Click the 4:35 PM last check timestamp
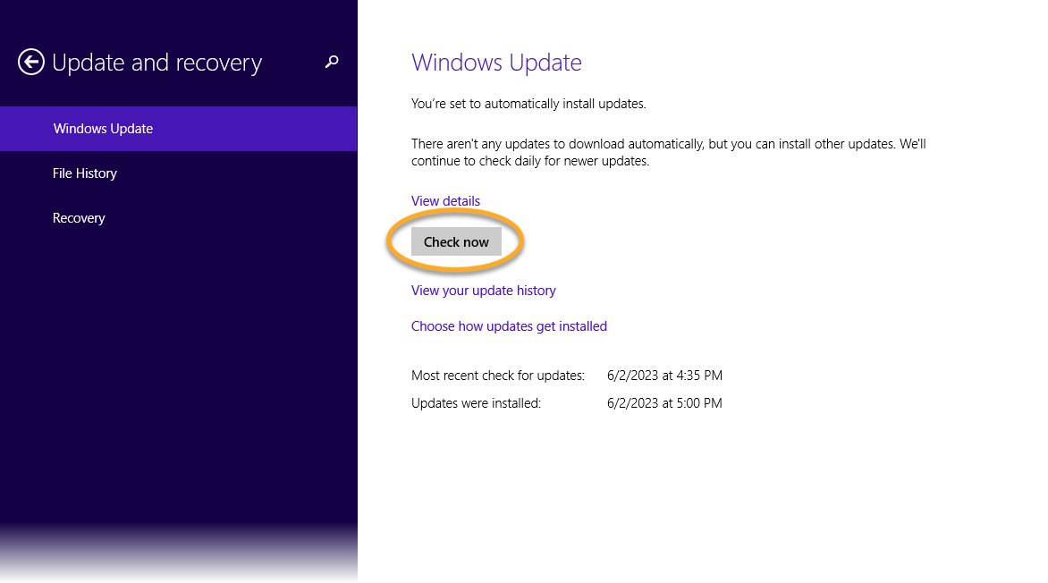1048x583 pixels. [x=664, y=376]
